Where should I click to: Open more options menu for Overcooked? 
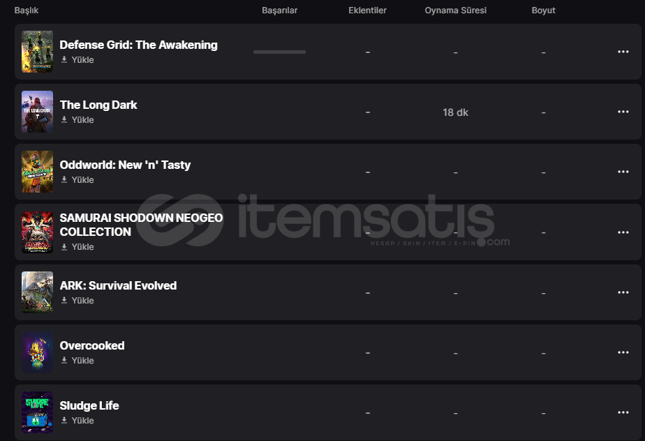point(623,352)
